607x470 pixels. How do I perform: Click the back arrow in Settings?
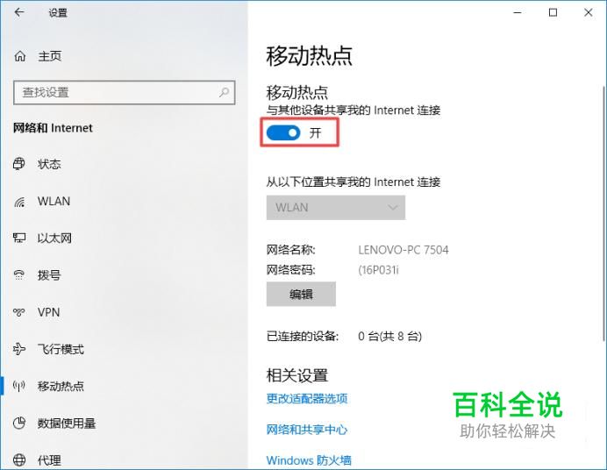19,12
